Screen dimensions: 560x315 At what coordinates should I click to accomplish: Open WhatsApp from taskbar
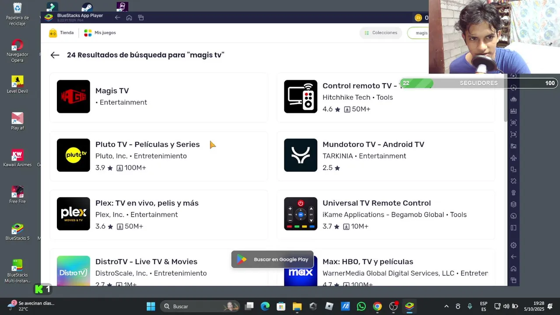coord(361,306)
